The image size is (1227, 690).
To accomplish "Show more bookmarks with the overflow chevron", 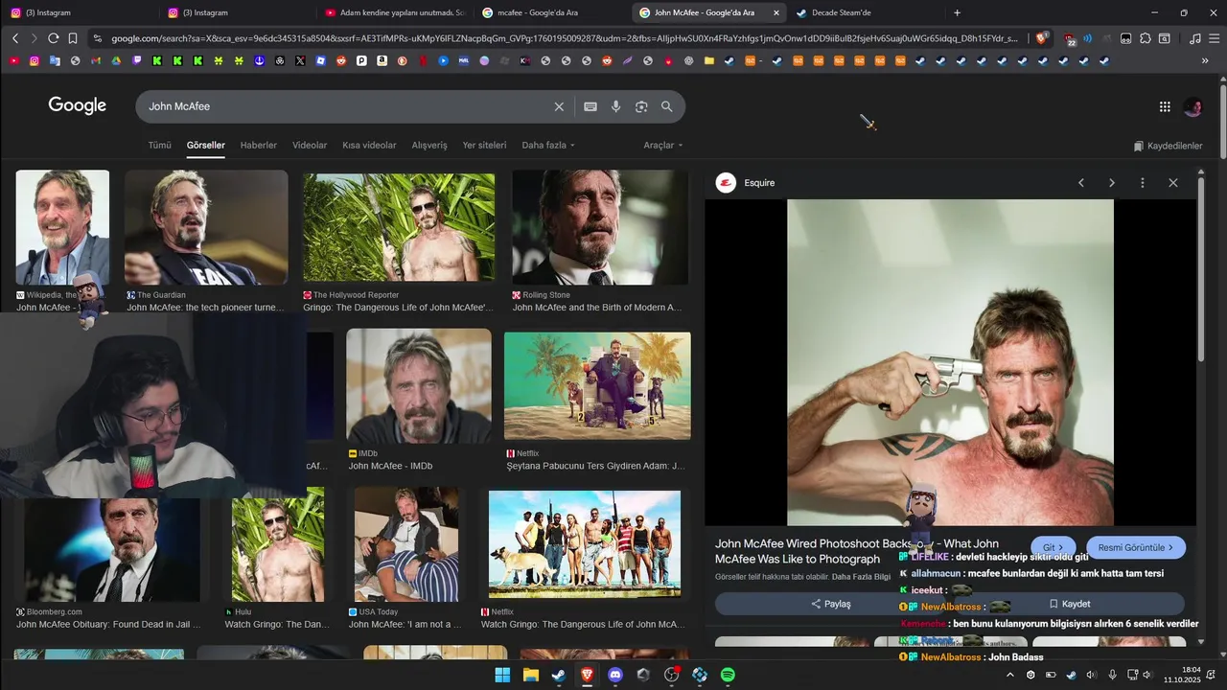I will click(x=1205, y=60).
